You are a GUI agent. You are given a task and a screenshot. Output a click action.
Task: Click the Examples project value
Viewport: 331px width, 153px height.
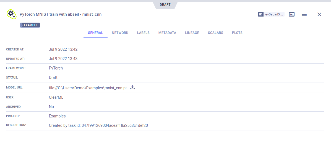tap(57, 116)
